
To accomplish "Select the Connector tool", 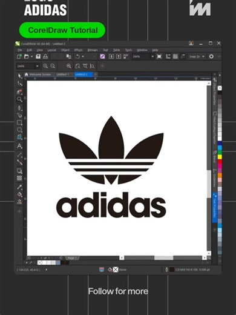I will point(19,162).
